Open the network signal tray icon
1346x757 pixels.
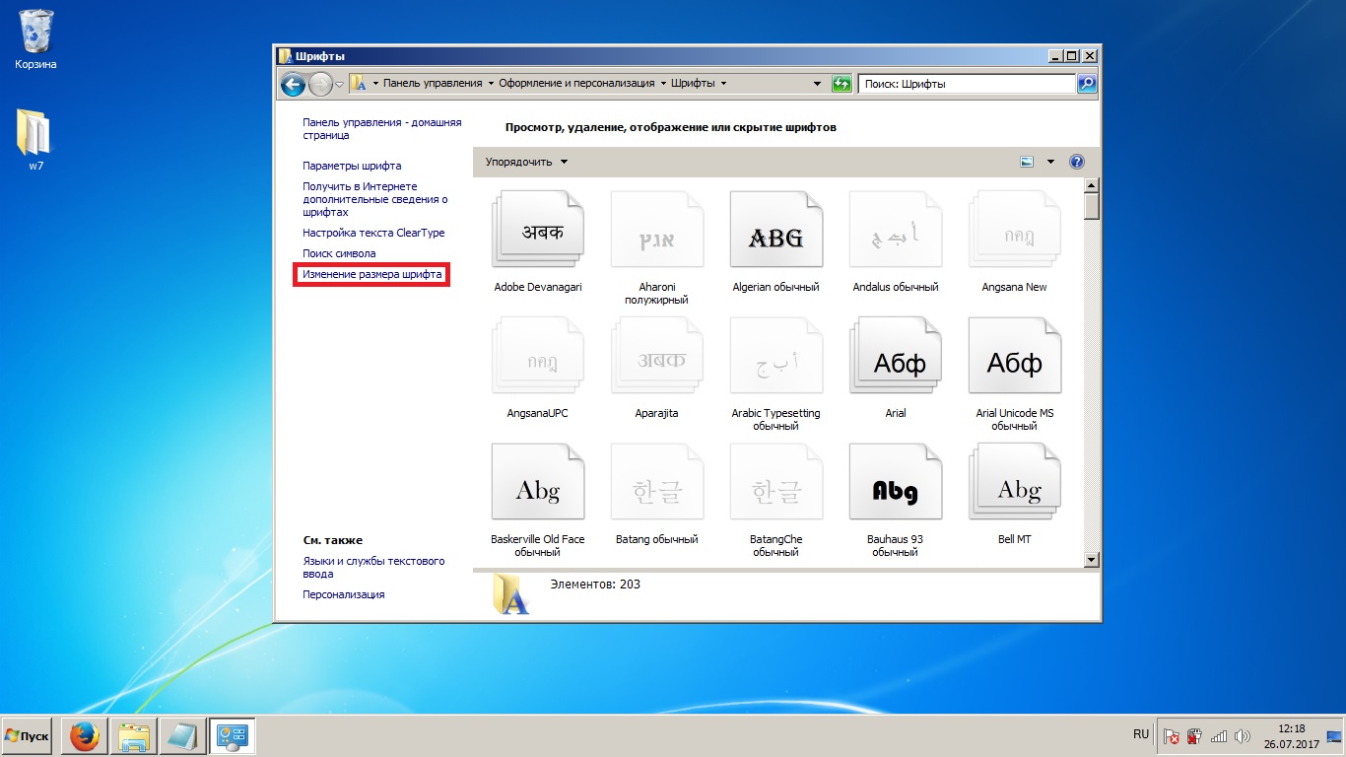1219,735
